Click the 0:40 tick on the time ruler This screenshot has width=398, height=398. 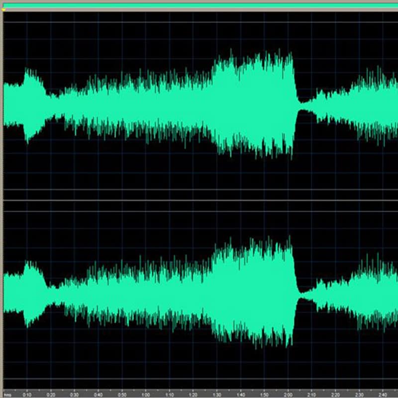pos(98,395)
